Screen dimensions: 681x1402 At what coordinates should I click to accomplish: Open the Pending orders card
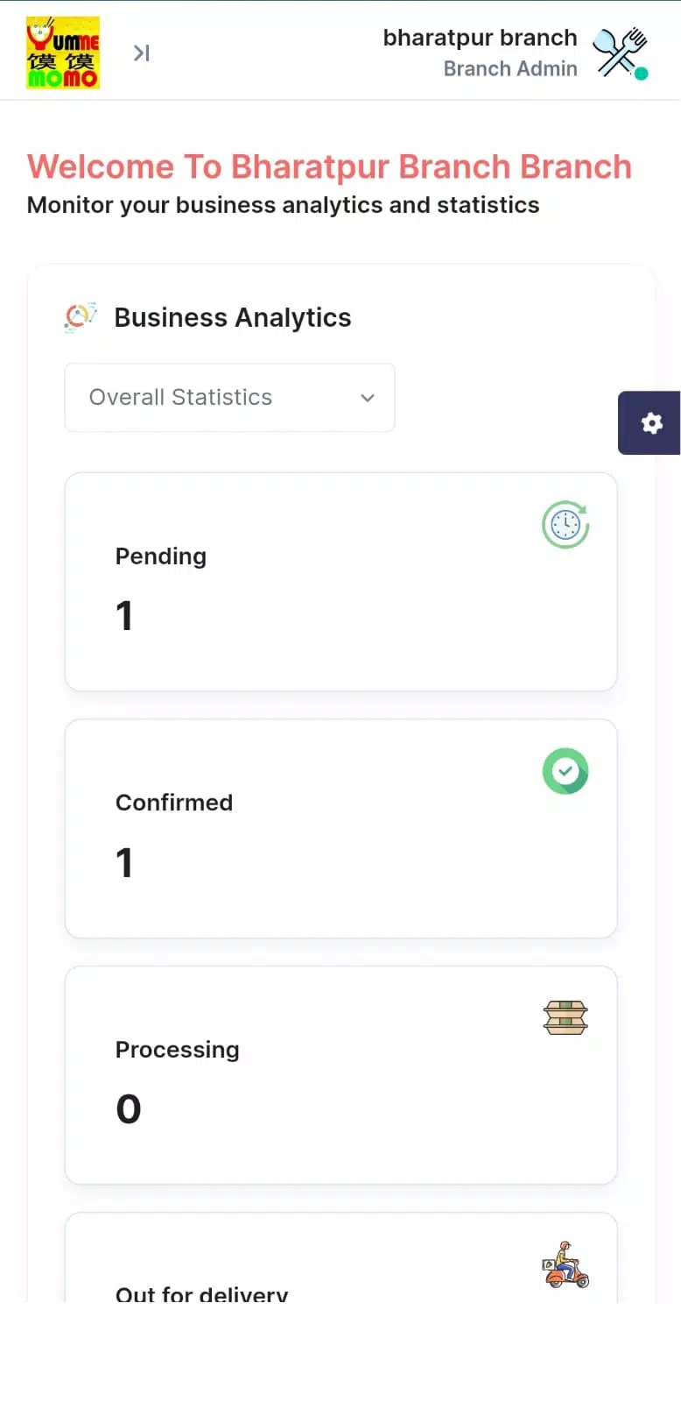341,582
